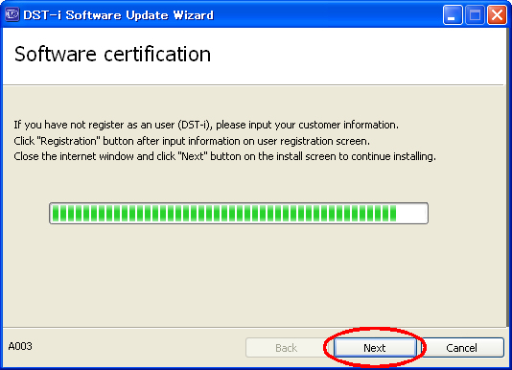512x370 pixels.
Task: Click the greyed-out Back button
Action: (x=287, y=347)
